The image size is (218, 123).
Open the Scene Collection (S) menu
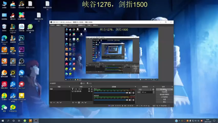81,25
